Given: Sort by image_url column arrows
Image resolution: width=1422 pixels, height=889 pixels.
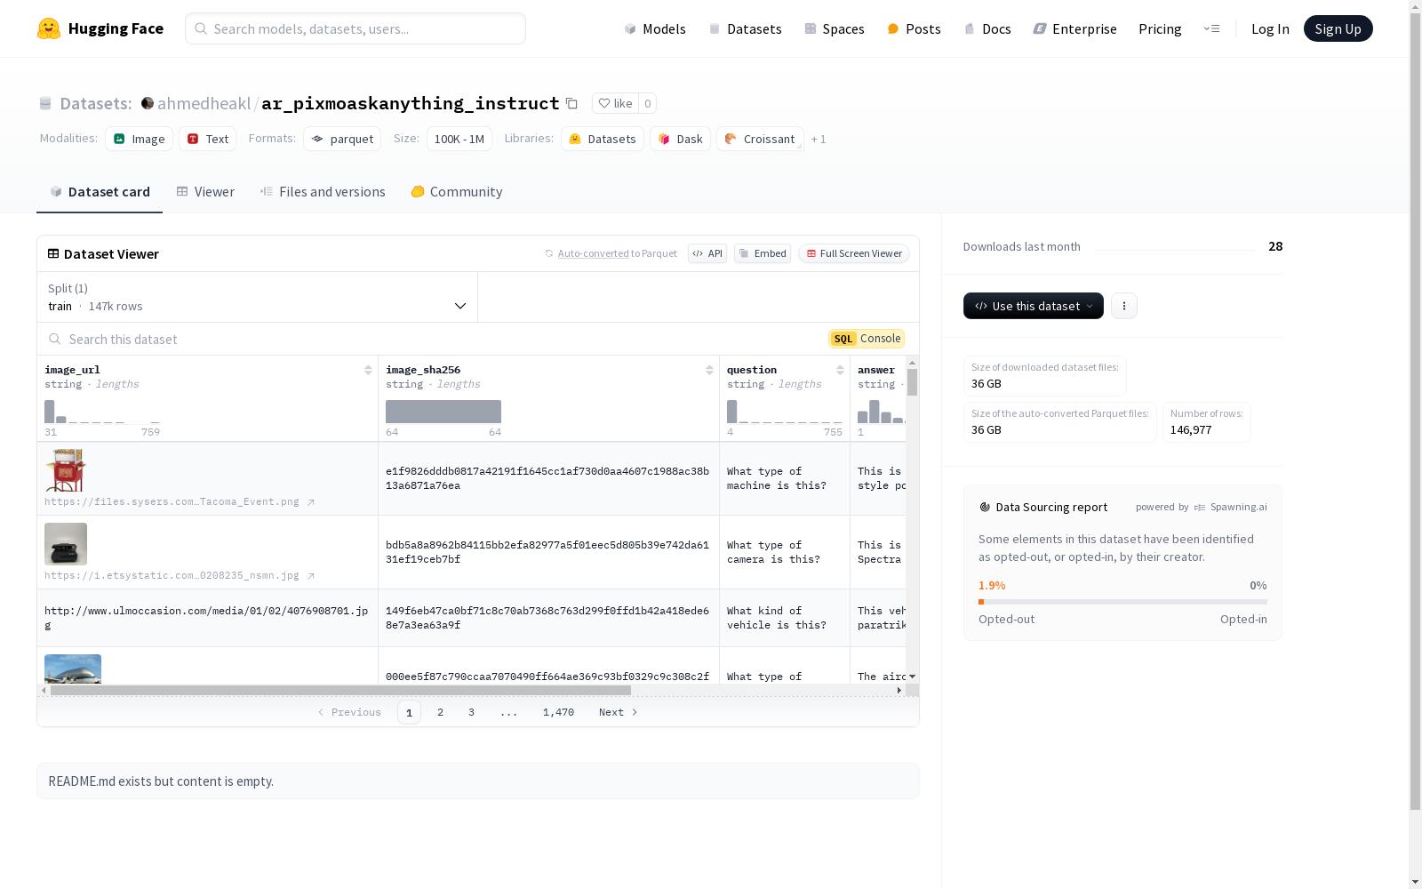Looking at the screenshot, I should tap(368, 370).
